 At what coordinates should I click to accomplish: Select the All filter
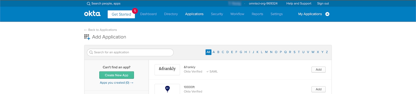(208, 52)
